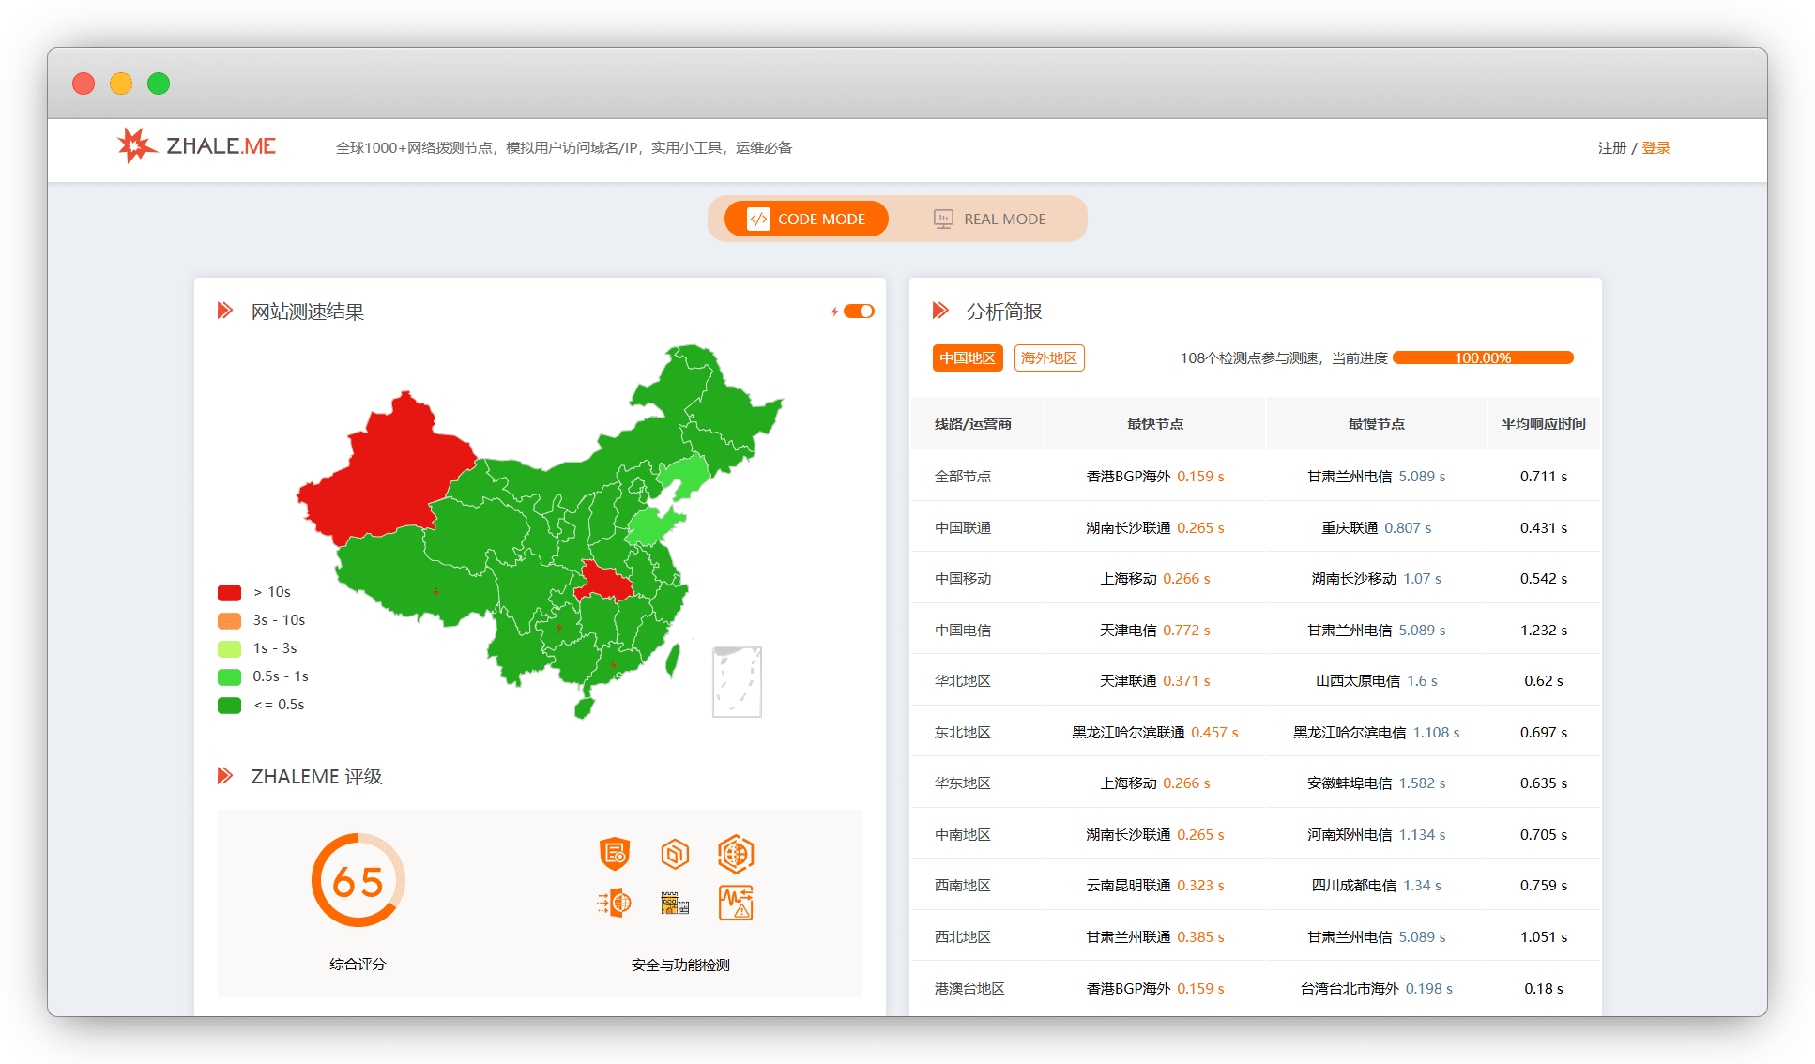
Task: Click the waveform warning monitor icon
Action: 736,903
